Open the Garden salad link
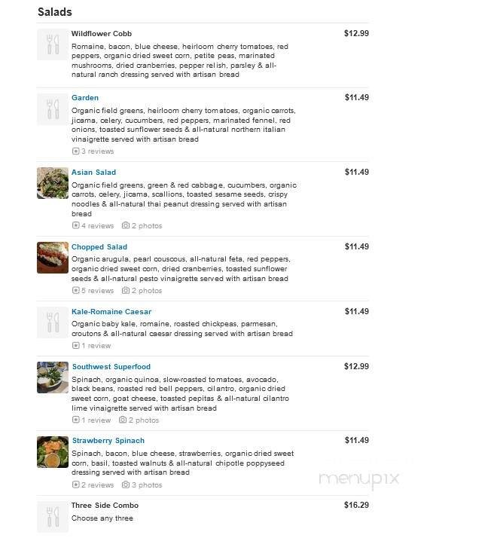 coord(85,98)
